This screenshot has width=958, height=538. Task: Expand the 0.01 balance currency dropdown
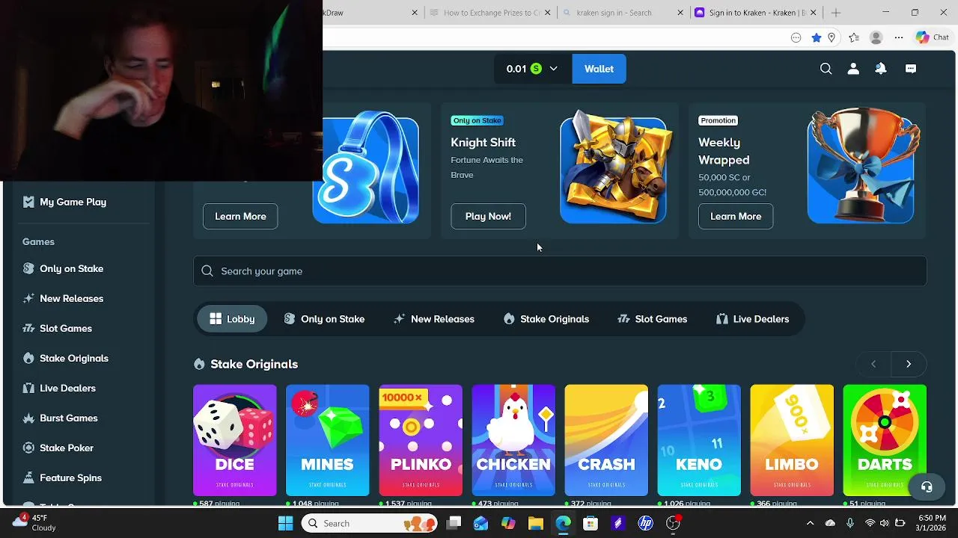coord(532,69)
